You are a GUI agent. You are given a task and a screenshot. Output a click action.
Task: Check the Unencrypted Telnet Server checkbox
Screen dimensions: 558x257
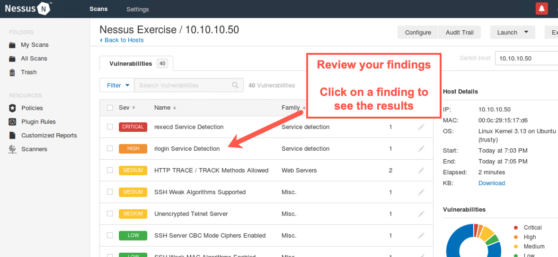click(x=110, y=214)
